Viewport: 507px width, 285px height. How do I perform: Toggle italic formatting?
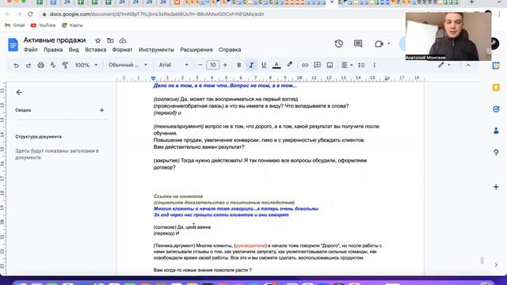click(251, 65)
